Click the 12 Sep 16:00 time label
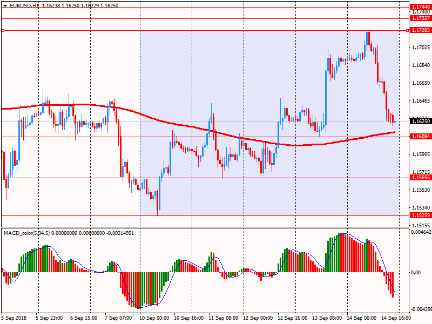 tap(292, 318)
